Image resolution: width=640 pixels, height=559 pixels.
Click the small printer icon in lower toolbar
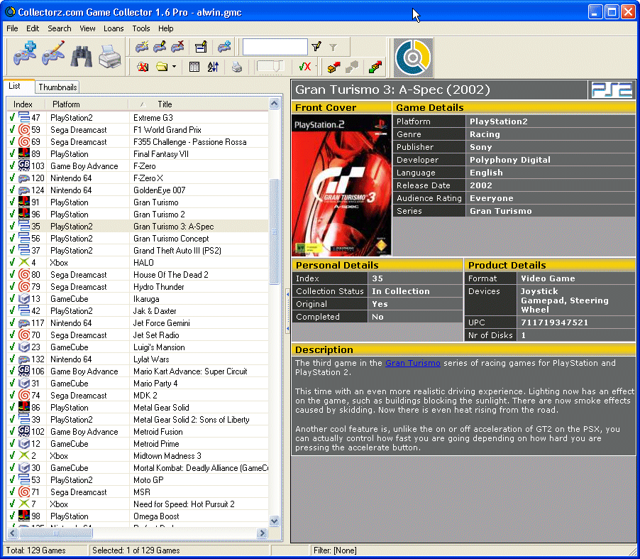pos(237,67)
